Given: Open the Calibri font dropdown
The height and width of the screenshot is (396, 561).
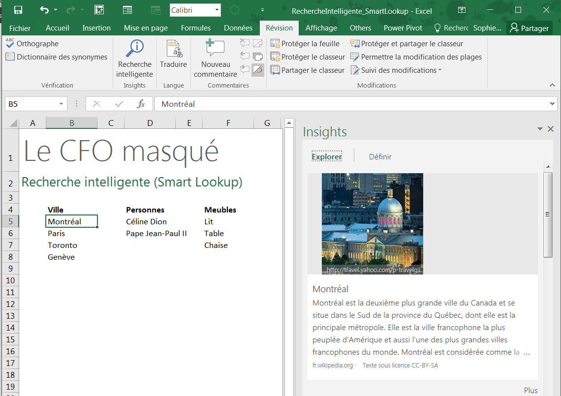Looking at the screenshot, I should tap(217, 10).
